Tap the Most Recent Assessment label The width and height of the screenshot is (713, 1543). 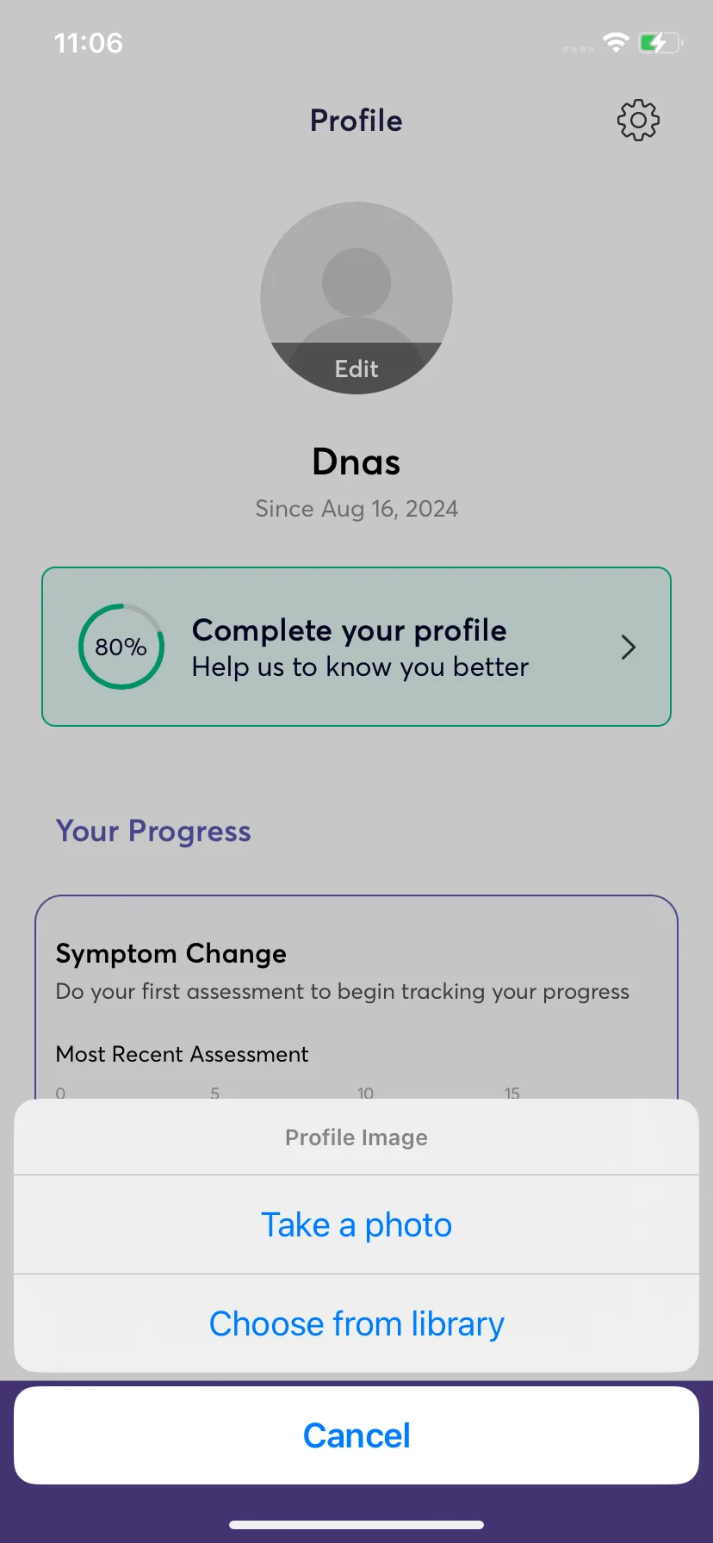click(x=182, y=1054)
